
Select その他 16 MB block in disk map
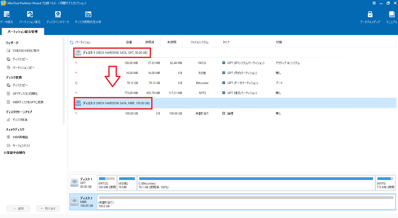(x=127, y=183)
